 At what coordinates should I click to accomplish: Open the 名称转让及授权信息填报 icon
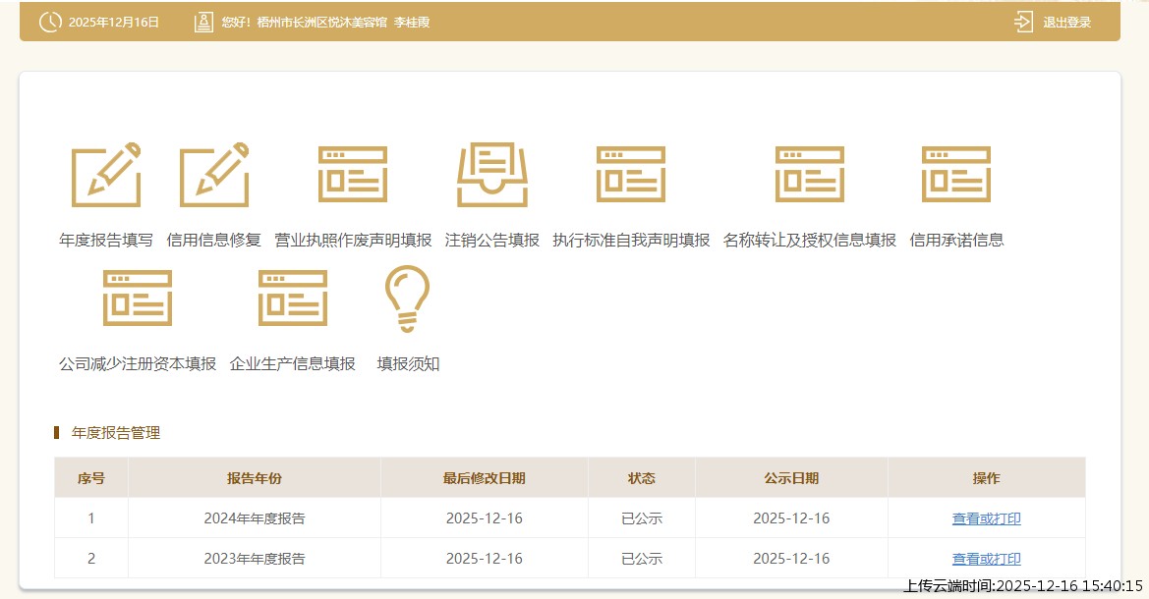tap(810, 176)
